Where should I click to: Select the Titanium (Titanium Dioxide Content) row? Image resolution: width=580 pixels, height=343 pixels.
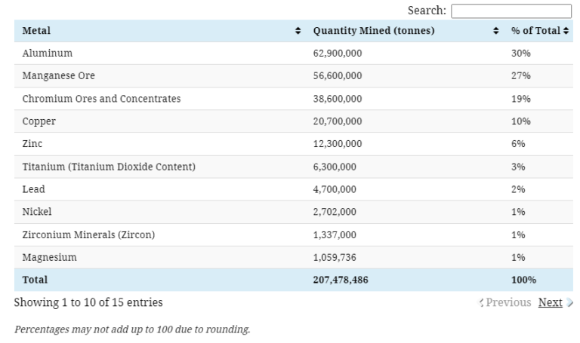pos(109,167)
